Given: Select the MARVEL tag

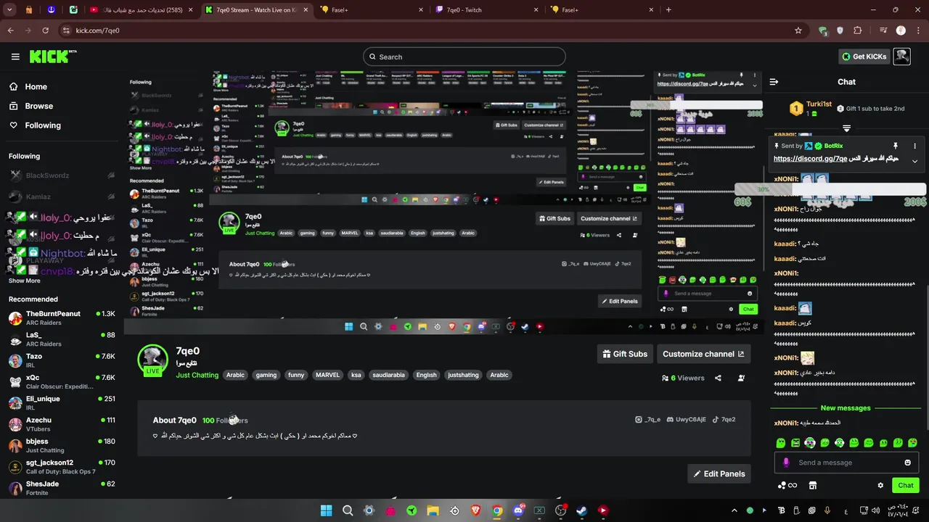Looking at the screenshot, I should click(327, 375).
